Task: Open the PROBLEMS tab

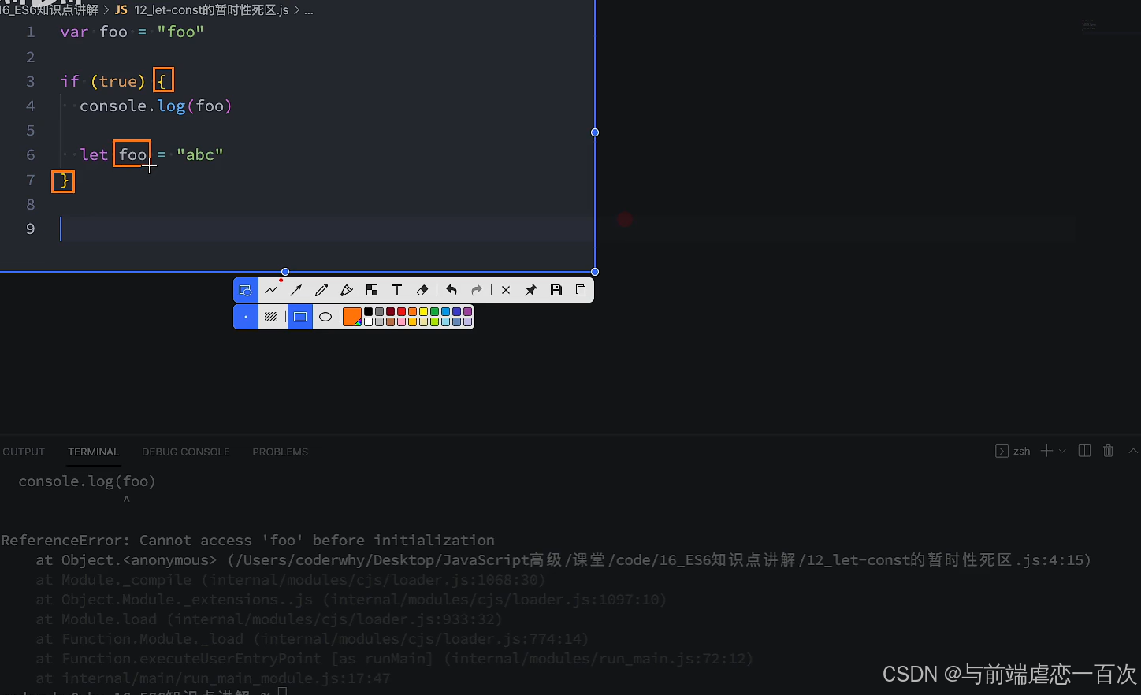Action: point(280,452)
